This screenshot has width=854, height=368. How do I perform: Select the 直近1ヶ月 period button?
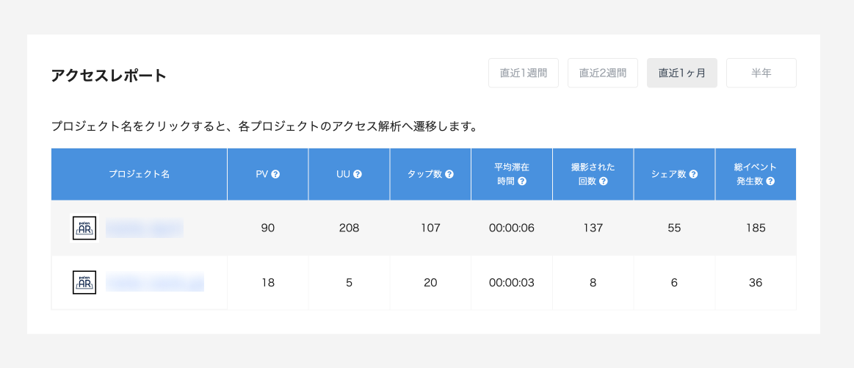(682, 73)
